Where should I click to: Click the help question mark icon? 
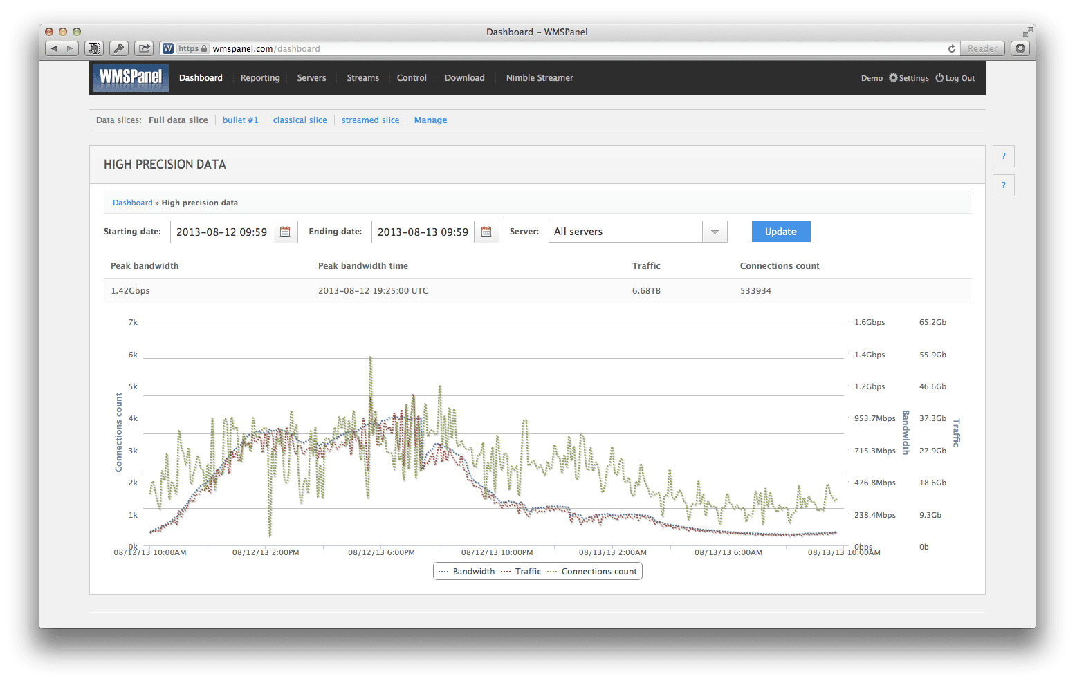point(1003,156)
